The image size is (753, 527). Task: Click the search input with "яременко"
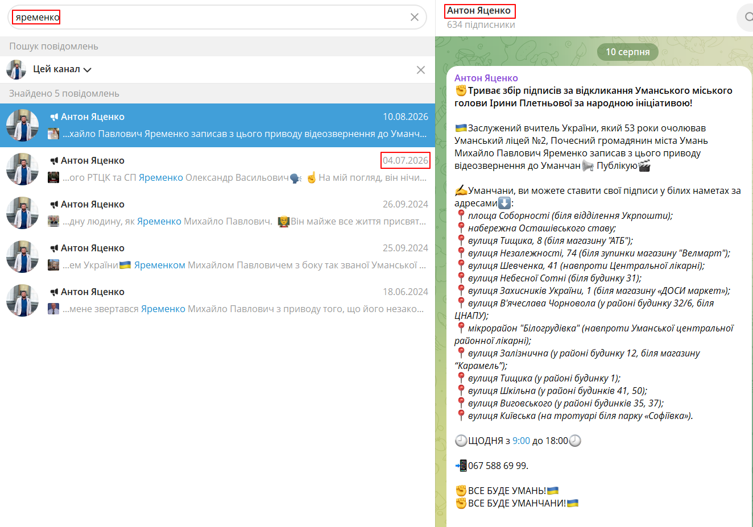coord(216,17)
